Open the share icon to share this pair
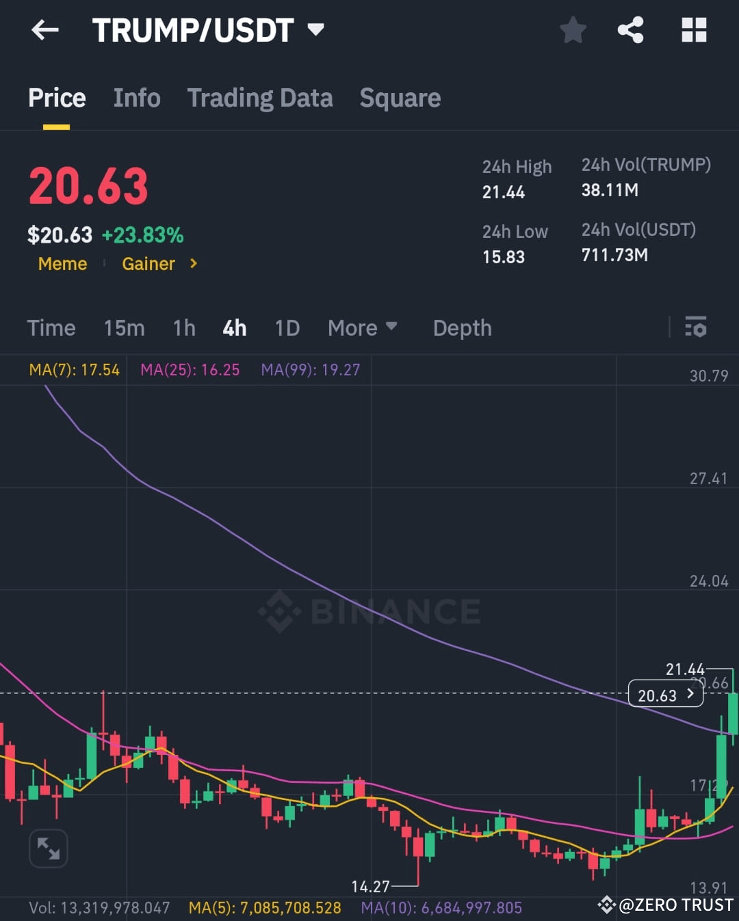 pos(630,30)
